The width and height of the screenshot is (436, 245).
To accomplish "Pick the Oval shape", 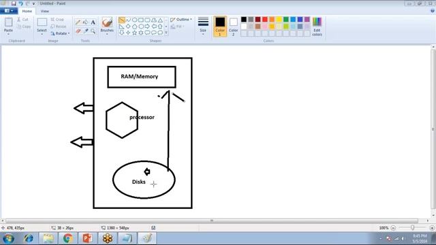I will tap(135, 20).
